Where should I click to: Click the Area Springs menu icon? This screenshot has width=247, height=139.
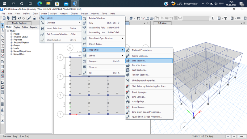(128, 102)
